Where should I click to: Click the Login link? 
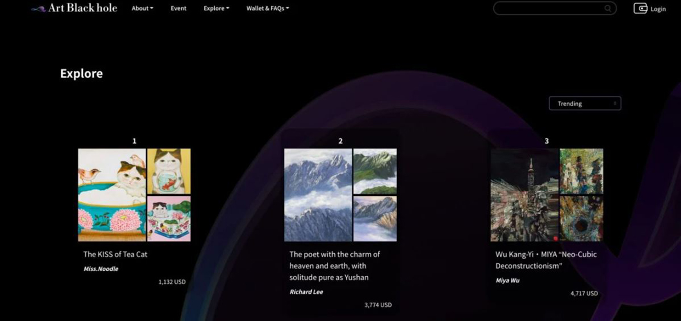tap(658, 9)
